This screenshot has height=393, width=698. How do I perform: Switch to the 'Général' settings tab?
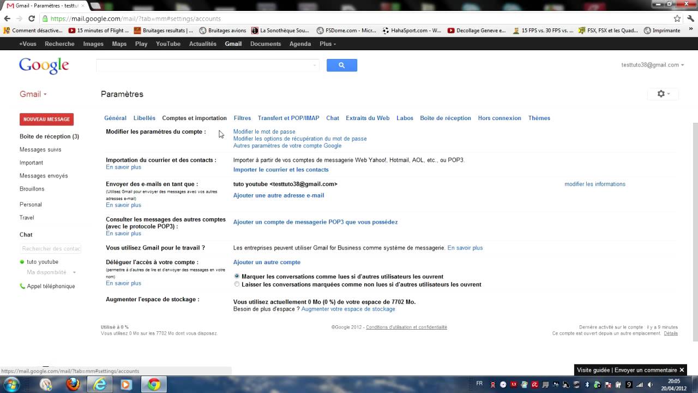click(x=115, y=118)
